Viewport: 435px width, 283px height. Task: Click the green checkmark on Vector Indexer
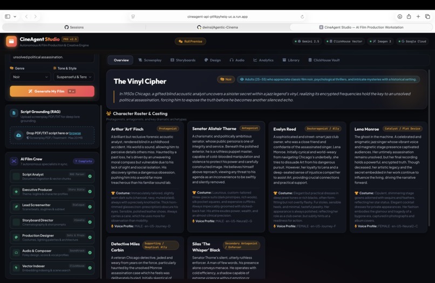tap(90, 268)
